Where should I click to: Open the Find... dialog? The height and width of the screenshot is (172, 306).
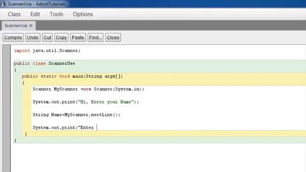(x=96, y=37)
